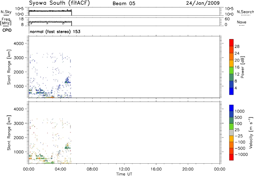Click the 'N.Sky' legend label

point(6,12)
